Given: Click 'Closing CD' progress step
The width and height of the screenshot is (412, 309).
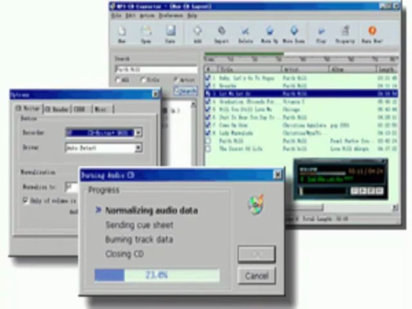Looking at the screenshot, I should pos(124,254).
